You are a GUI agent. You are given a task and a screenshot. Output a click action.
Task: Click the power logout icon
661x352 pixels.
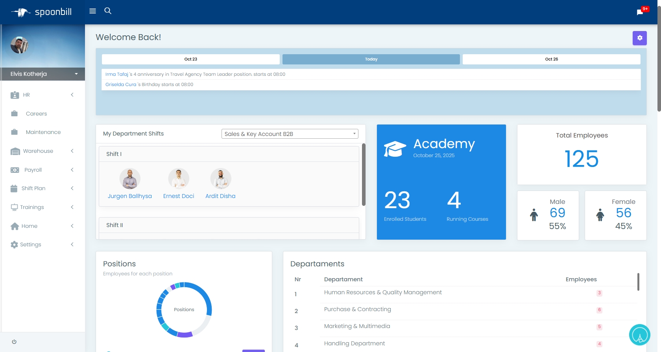(14, 342)
